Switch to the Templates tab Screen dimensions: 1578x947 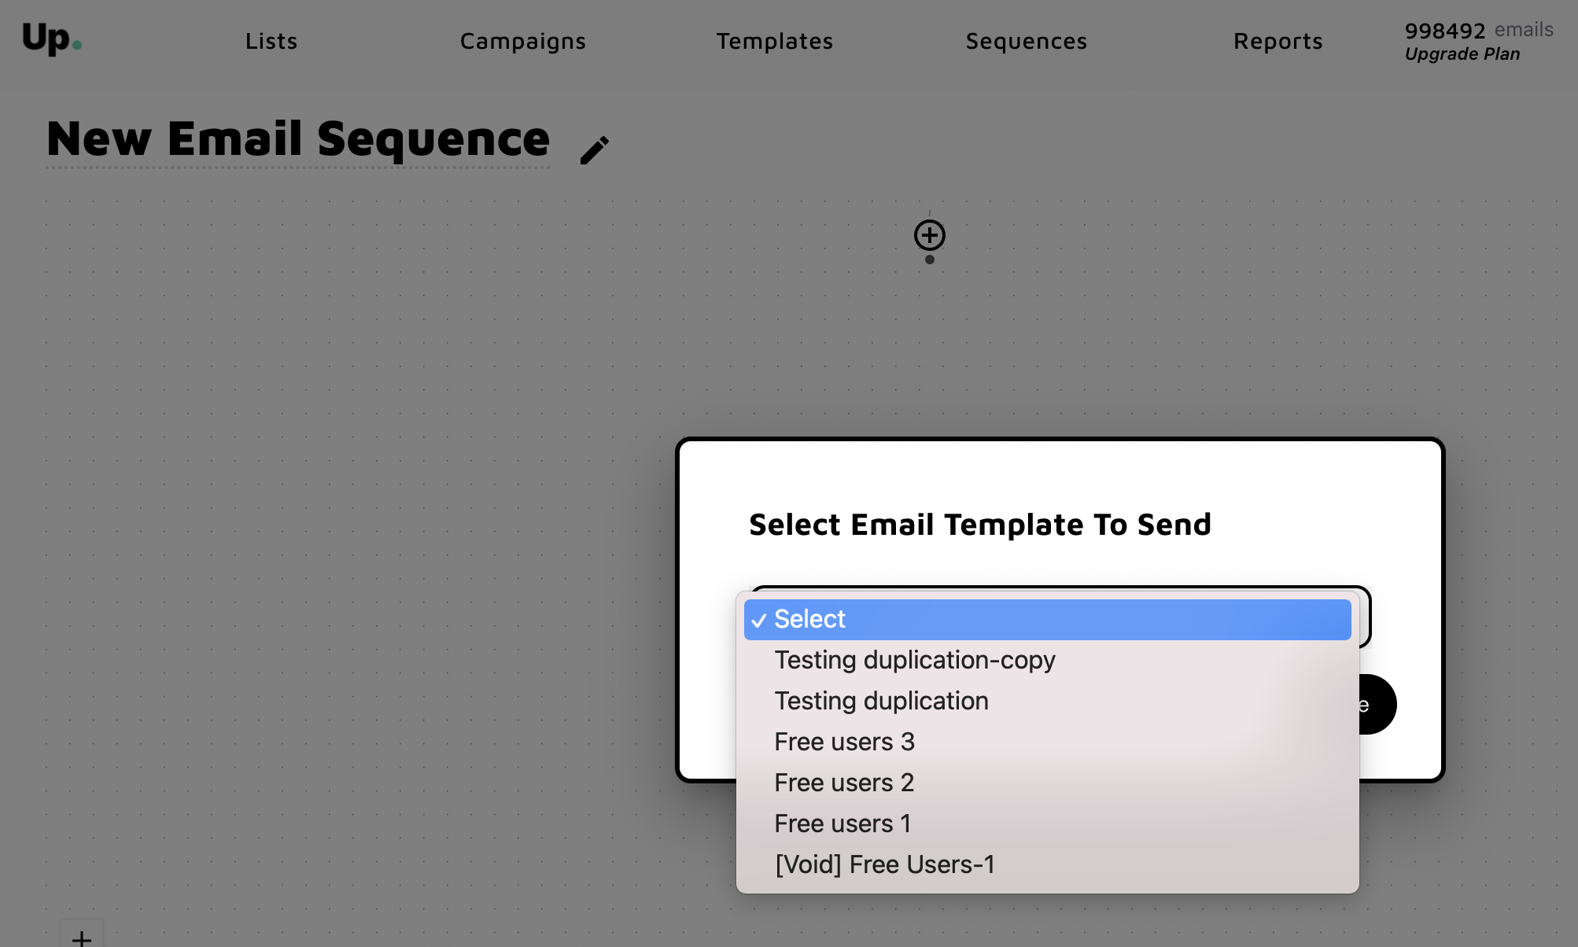(774, 41)
